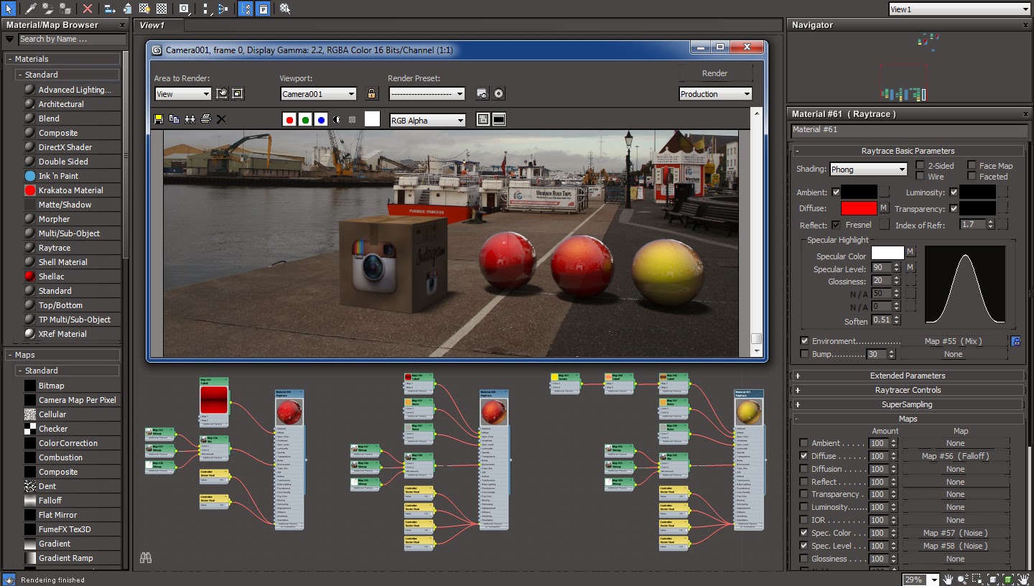Click the print image icon

point(205,119)
